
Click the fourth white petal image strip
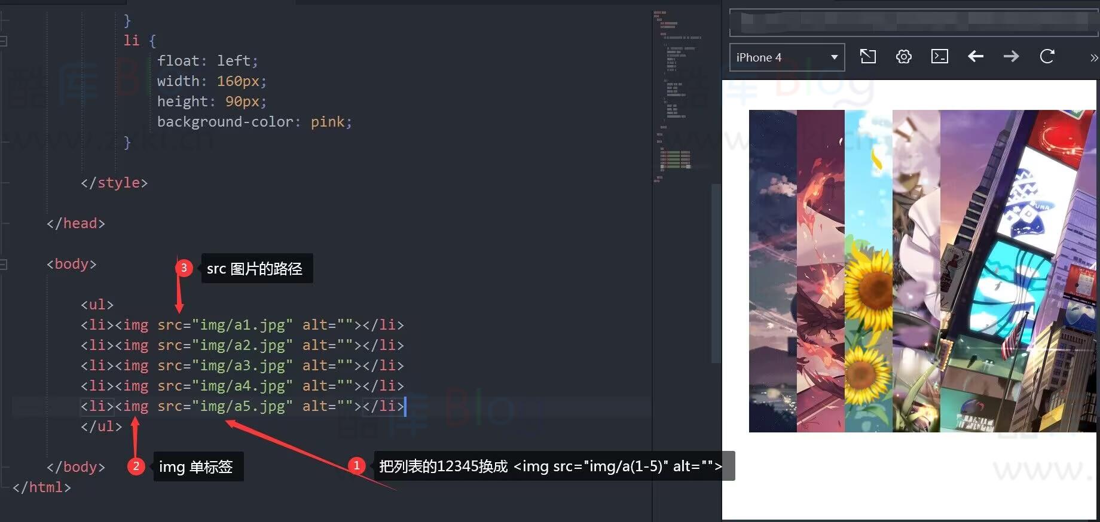point(916,271)
